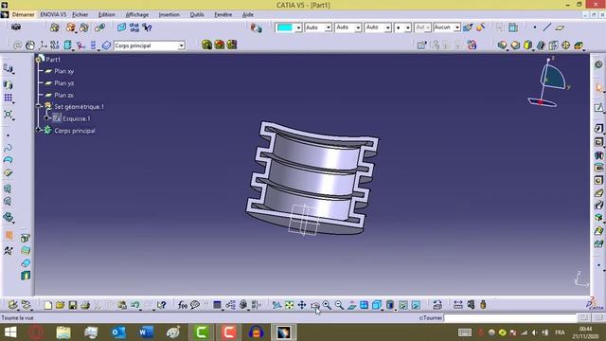Create a Line from top toolbar
This screenshot has height=341, width=606.
click(x=547, y=27)
